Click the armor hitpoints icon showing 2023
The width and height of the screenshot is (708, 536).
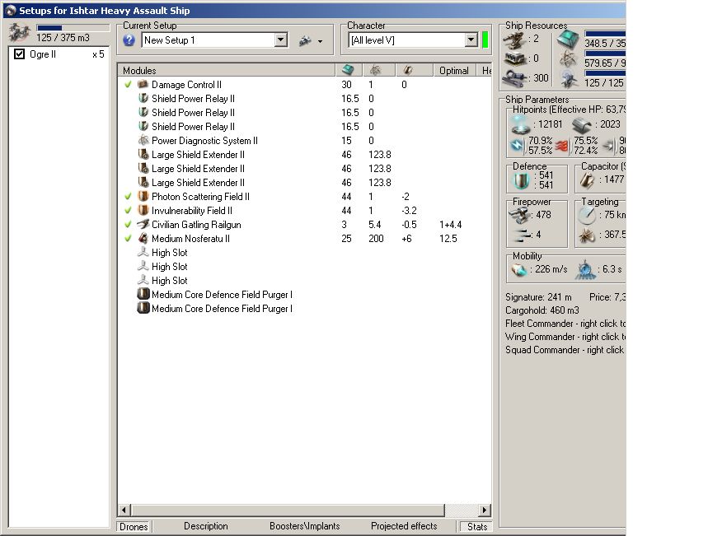582,125
